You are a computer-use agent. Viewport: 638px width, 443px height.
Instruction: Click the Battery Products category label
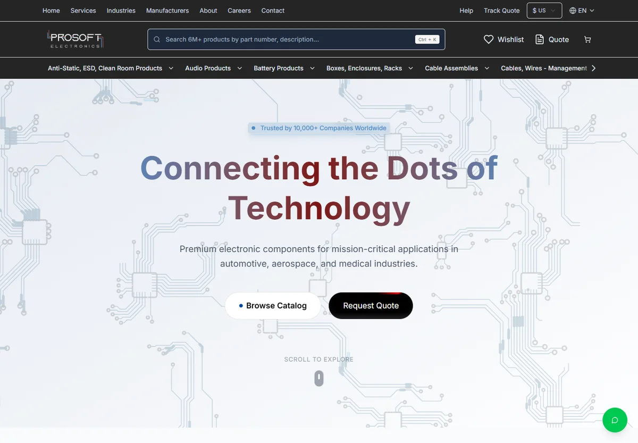tap(279, 68)
